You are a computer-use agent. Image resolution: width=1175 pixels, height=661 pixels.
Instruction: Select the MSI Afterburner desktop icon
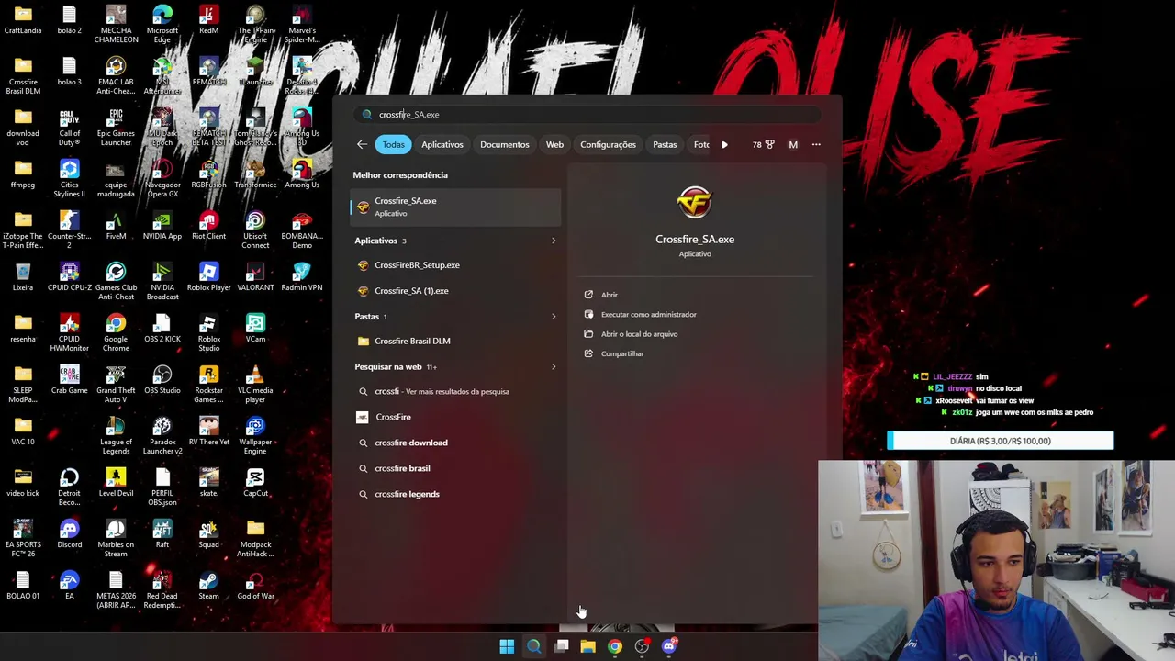(162, 76)
